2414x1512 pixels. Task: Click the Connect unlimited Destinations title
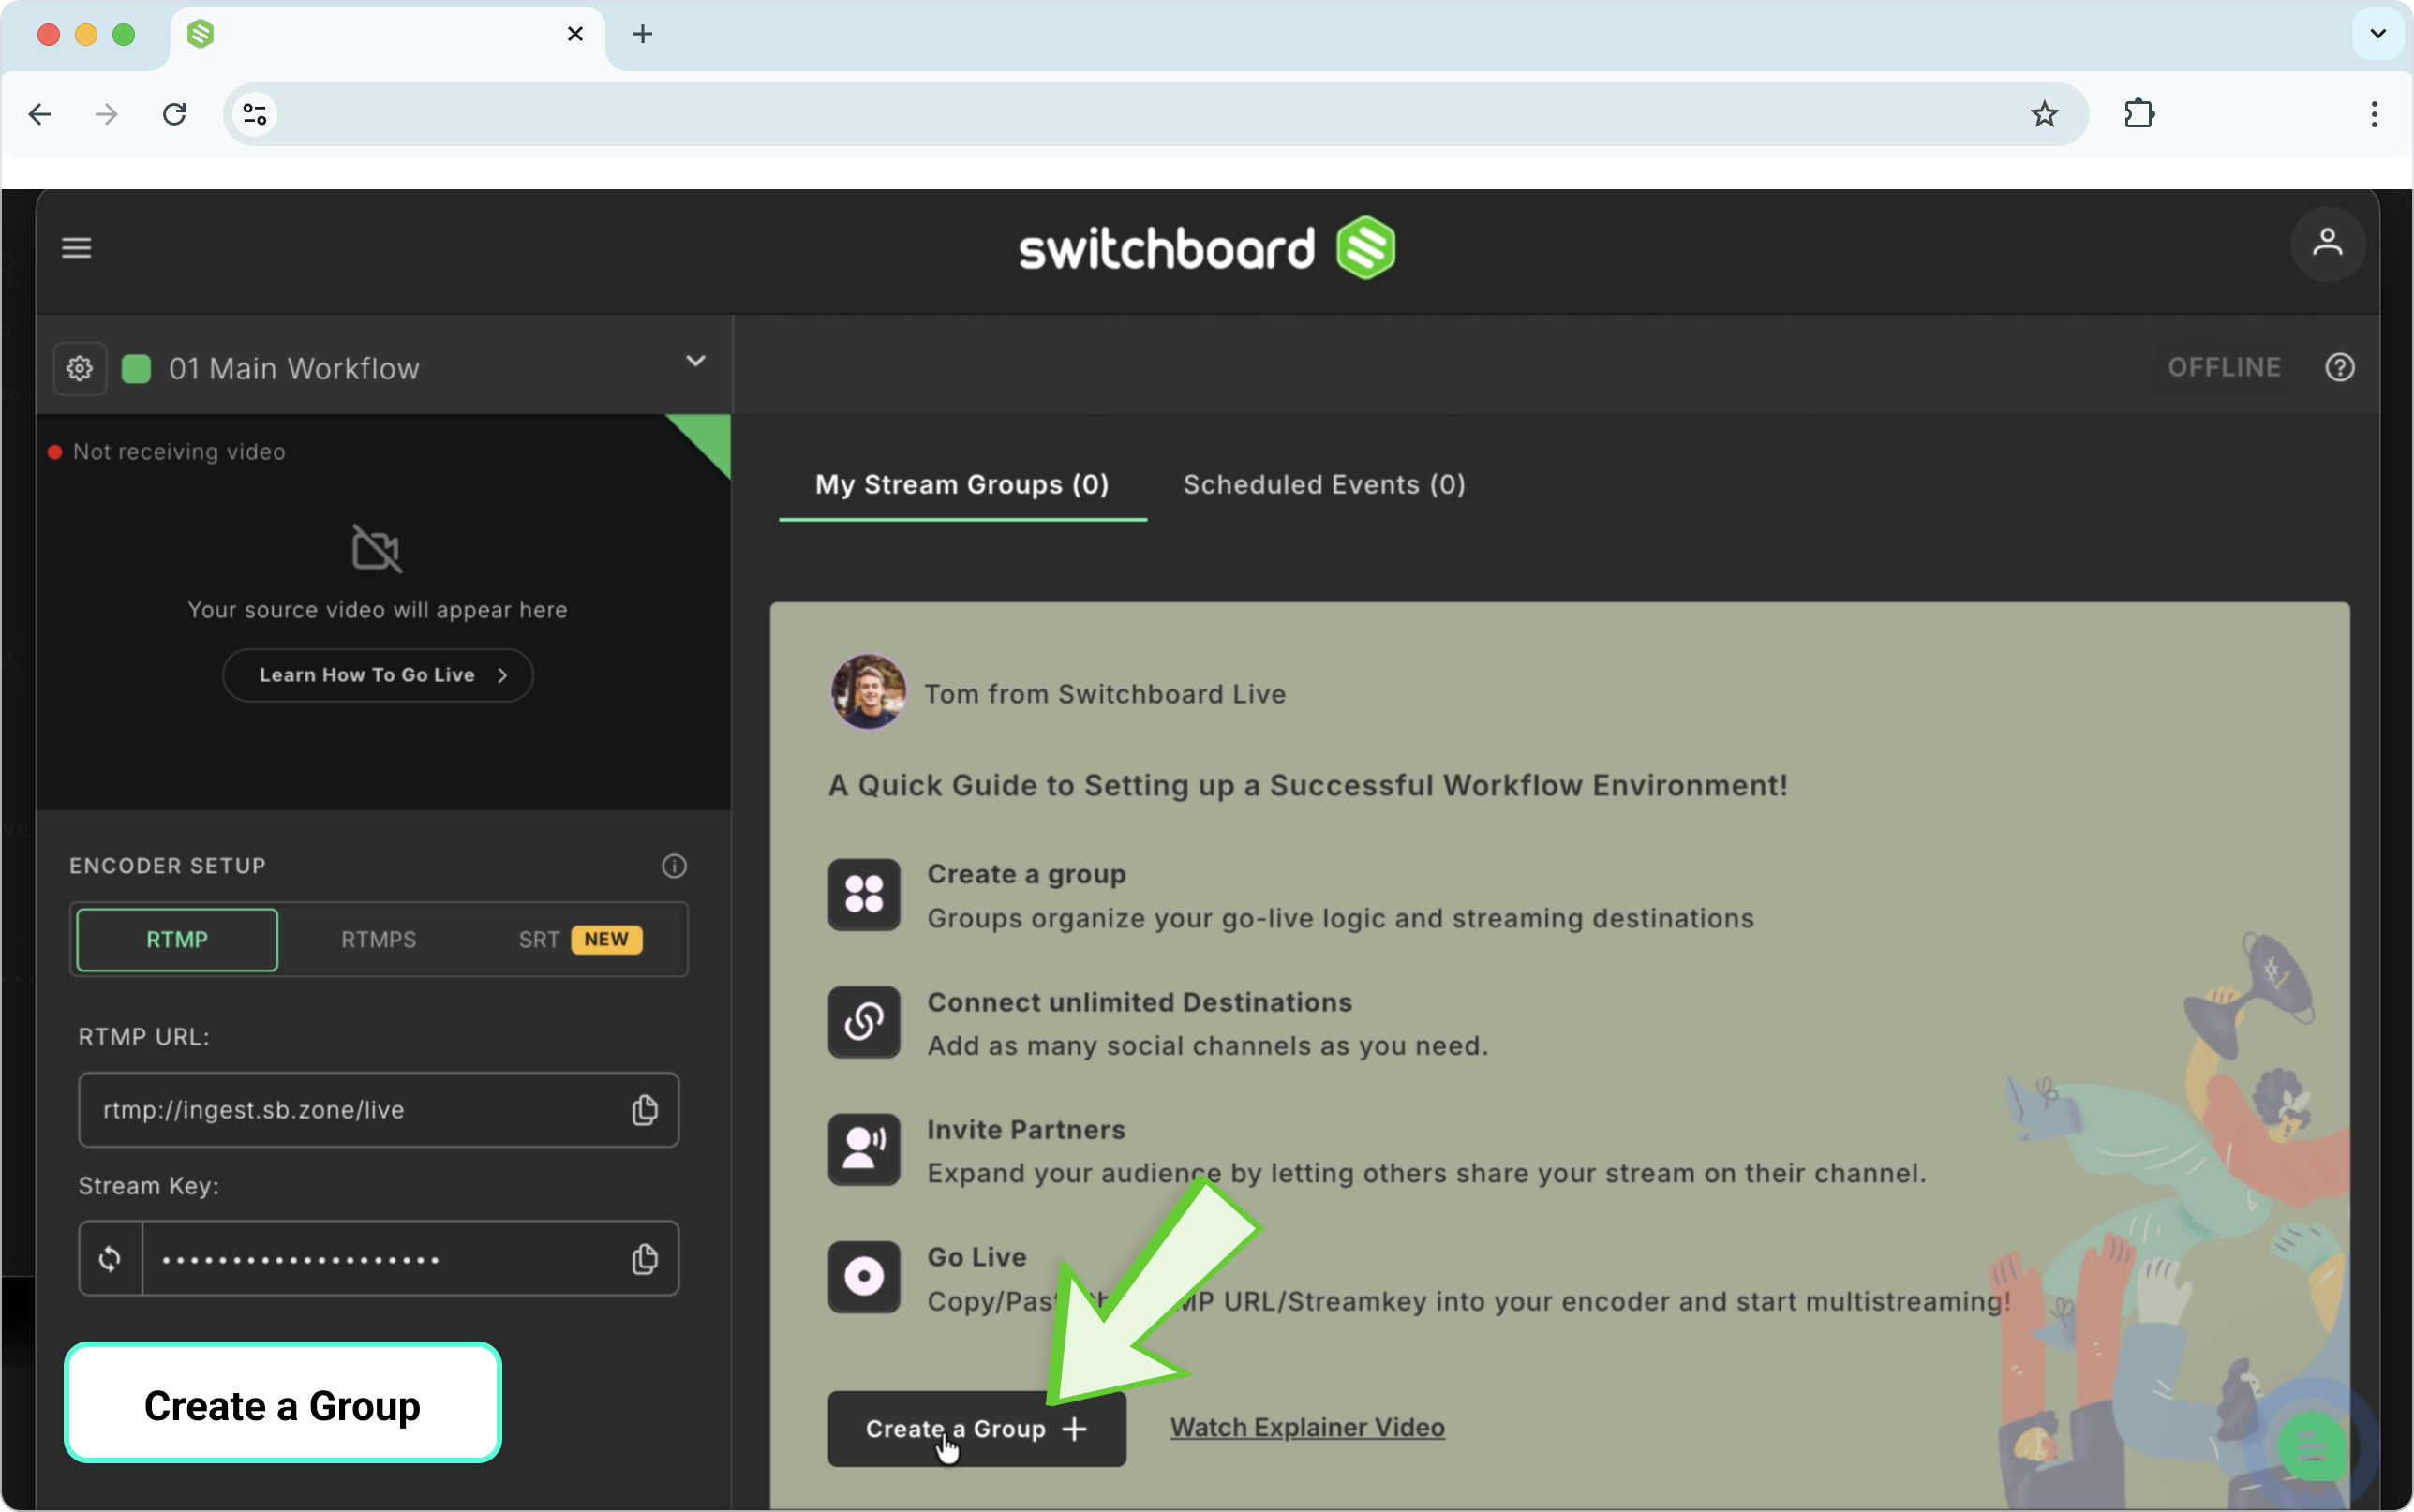(x=1139, y=1002)
